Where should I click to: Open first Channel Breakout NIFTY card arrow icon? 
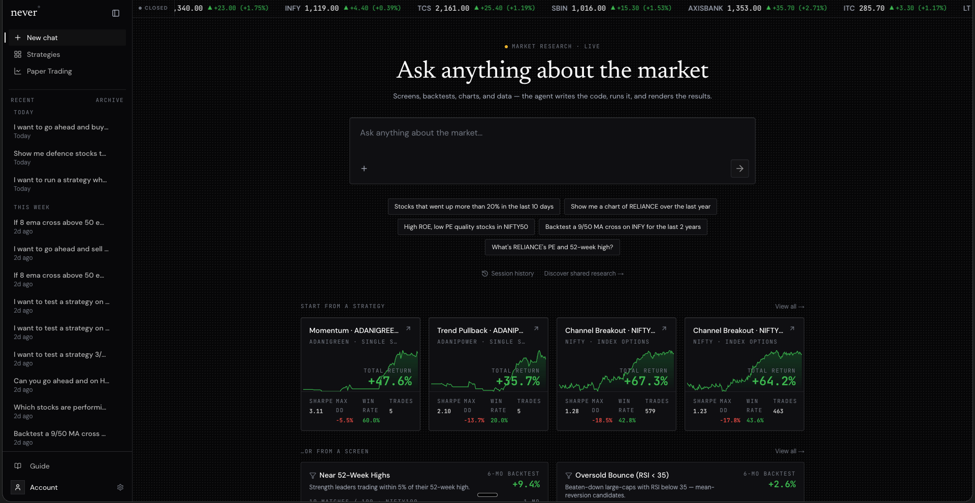click(664, 329)
